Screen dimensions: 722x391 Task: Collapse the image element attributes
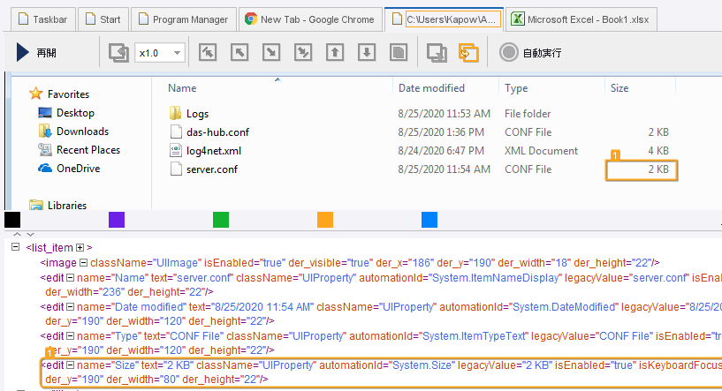[80, 262]
